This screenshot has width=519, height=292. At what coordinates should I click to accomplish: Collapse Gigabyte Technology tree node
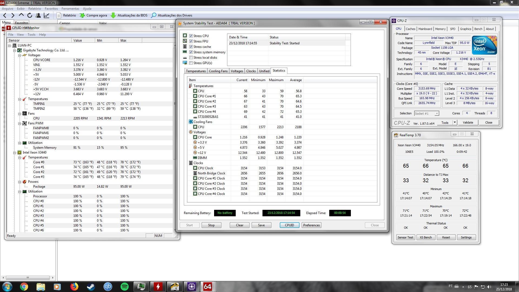point(15,50)
